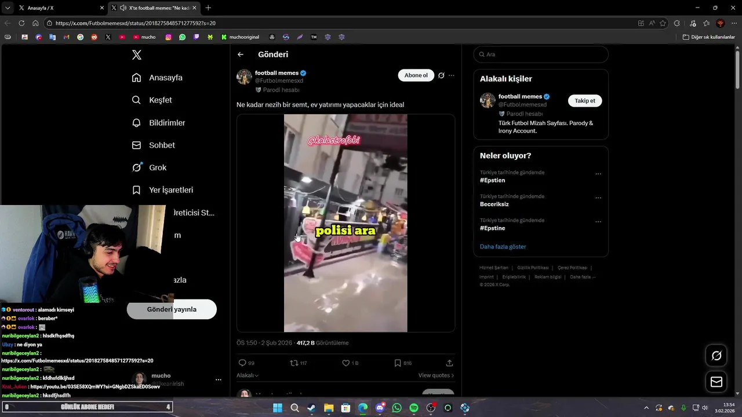Open the Çerez Politikası footer link
Screen dimensions: 742x417
click(x=572, y=268)
